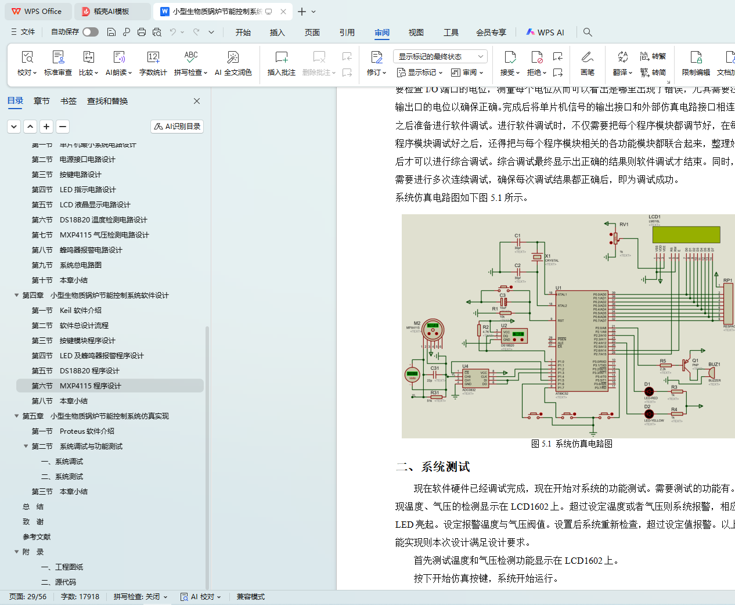This screenshot has height=605, width=735.
Task: Toggle the 自动保存 autosave switch
Action: click(x=90, y=32)
